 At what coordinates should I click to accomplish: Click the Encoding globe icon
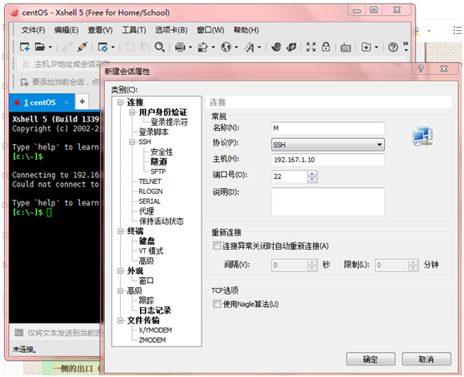coord(226,47)
